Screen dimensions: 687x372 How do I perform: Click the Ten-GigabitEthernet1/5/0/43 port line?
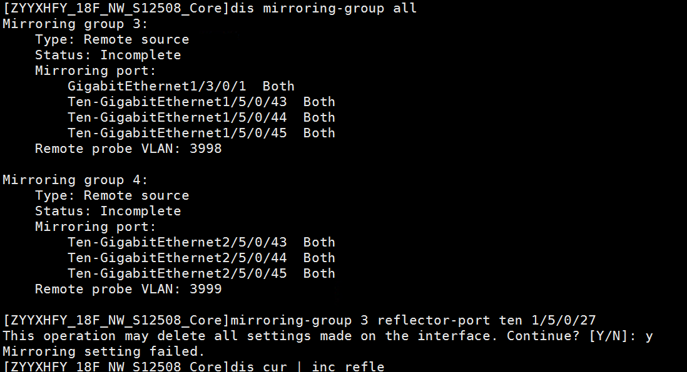coord(201,102)
